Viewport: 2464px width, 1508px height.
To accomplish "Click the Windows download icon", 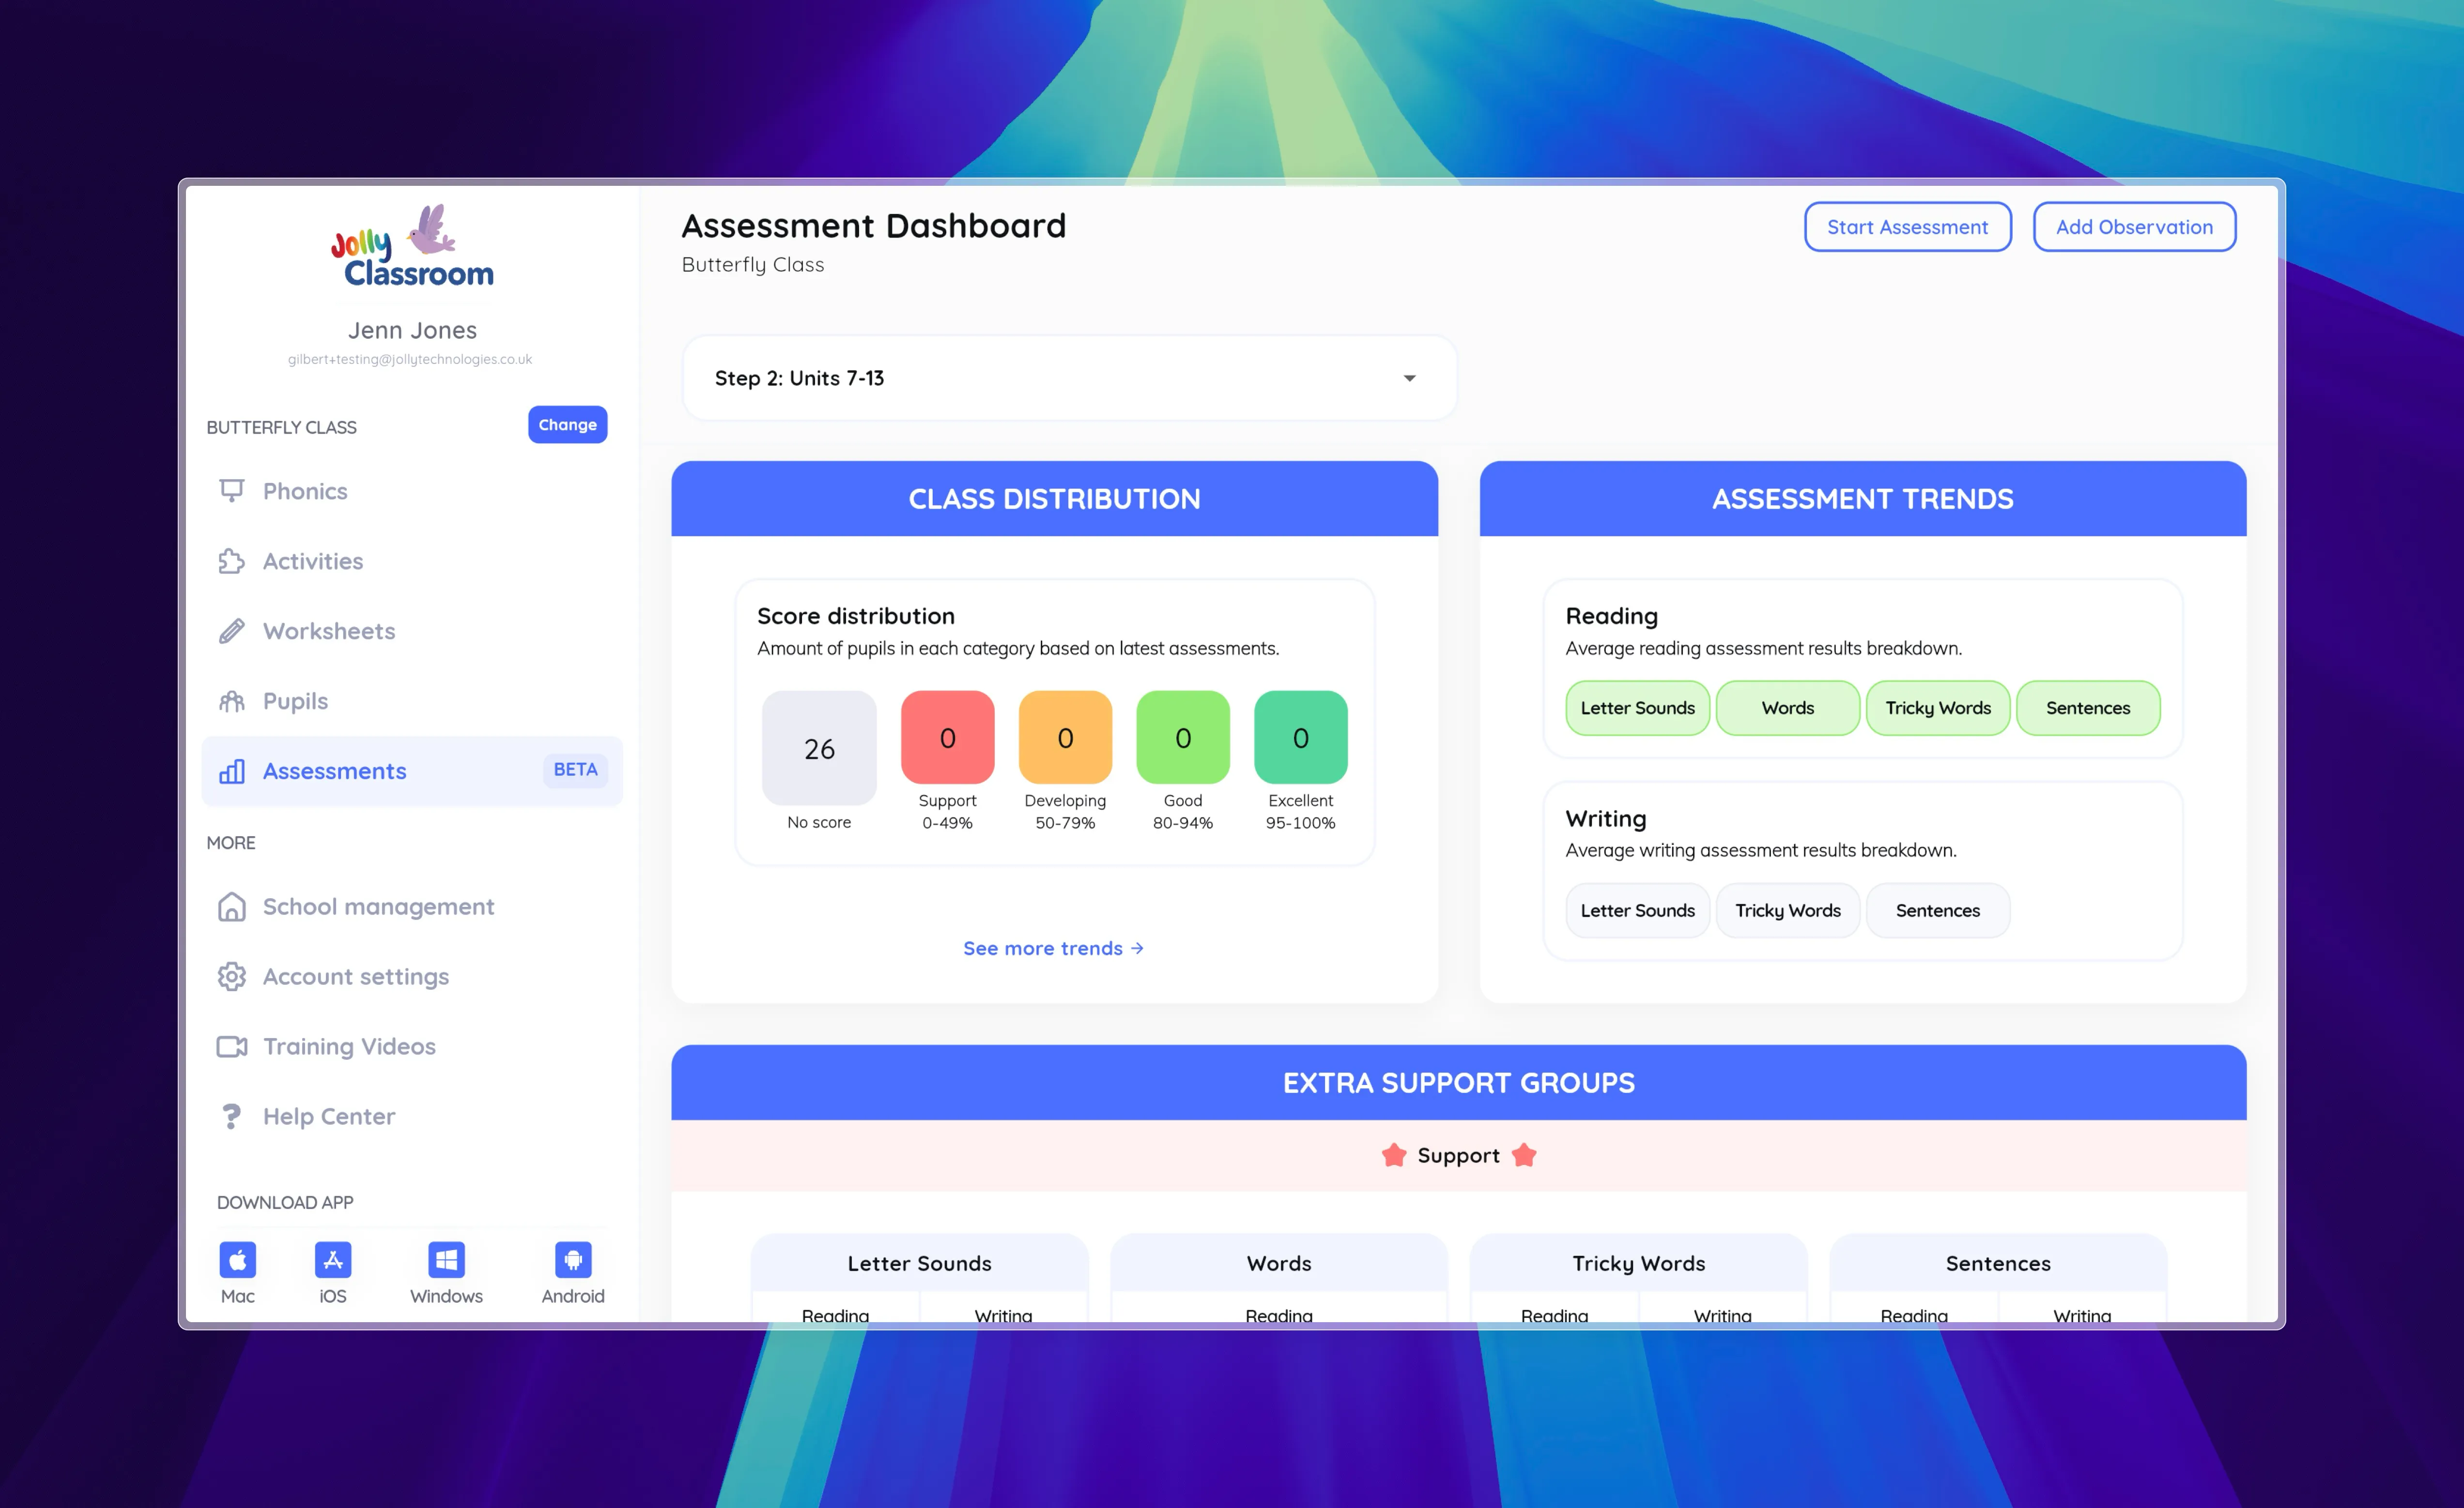I will [x=446, y=1259].
